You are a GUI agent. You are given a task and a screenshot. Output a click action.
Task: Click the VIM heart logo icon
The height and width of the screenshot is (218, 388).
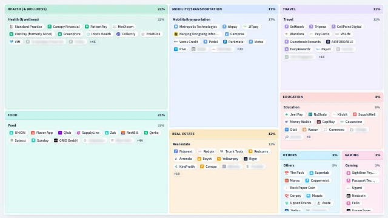(12, 42)
